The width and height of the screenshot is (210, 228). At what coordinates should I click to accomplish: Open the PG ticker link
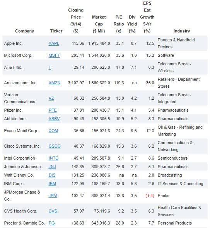point(51,223)
